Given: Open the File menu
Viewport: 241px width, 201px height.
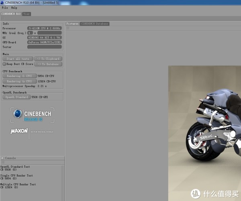Looking at the screenshot, I should coord(5,8).
